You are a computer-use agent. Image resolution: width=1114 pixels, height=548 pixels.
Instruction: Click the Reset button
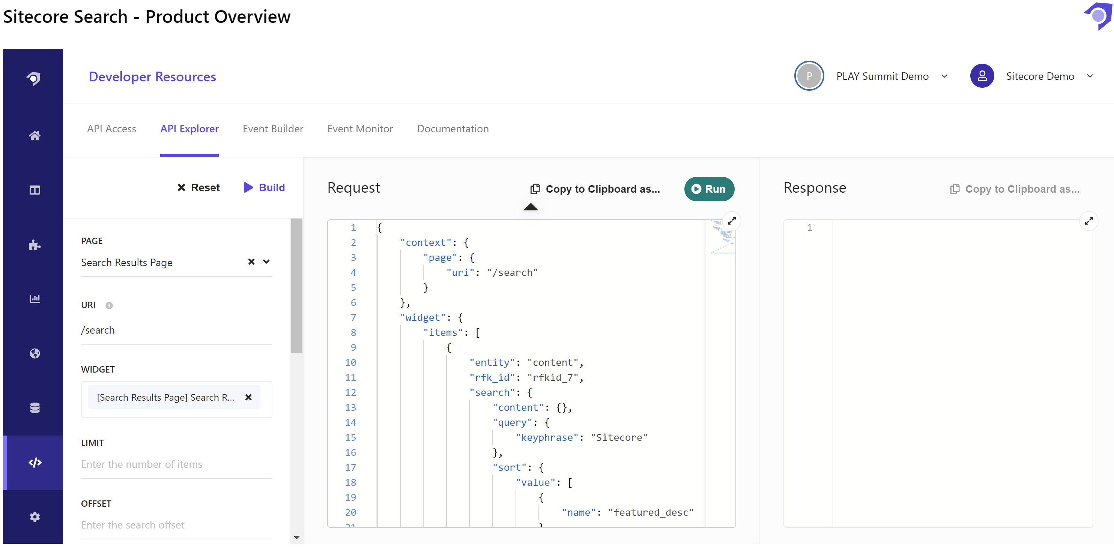point(198,187)
